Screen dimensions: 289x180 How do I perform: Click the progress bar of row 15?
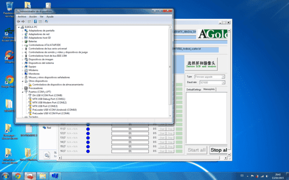tap(130, 146)
